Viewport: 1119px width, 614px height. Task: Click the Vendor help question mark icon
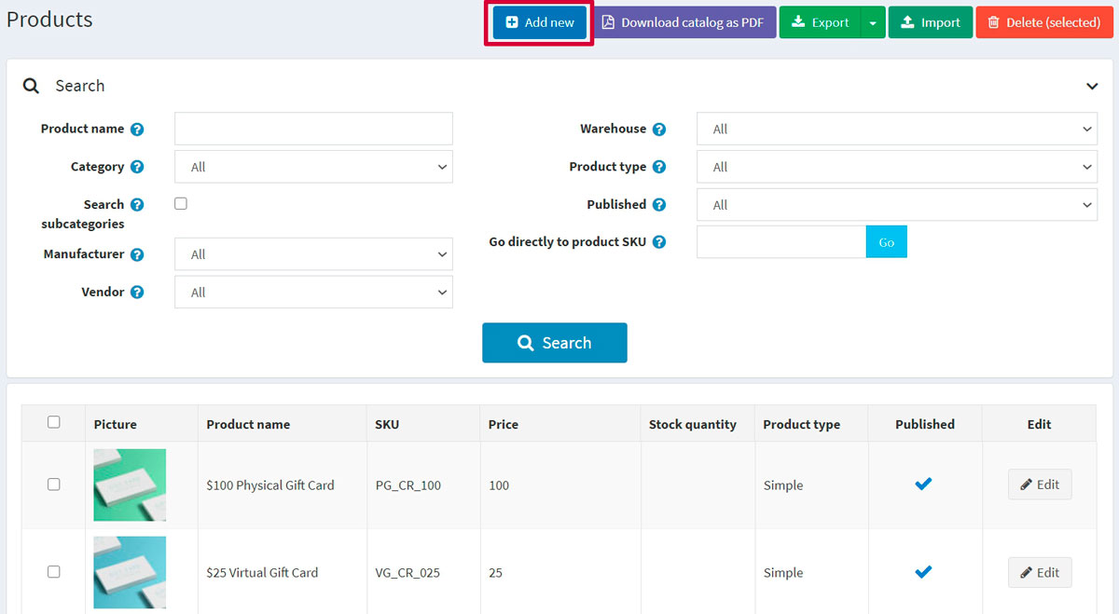[x=137, y=293]
